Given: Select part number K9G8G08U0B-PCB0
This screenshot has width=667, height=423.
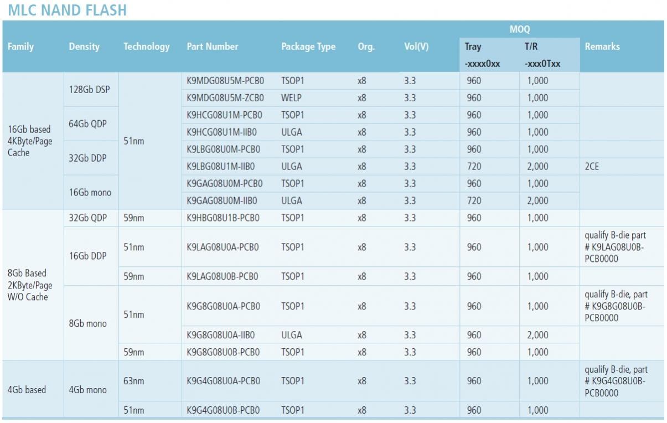Looking at the screenshot, I should pos(223,352).
